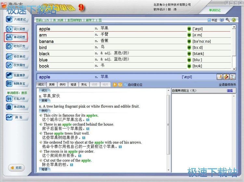Play pronunciation for bird row

tap(189, 48)
